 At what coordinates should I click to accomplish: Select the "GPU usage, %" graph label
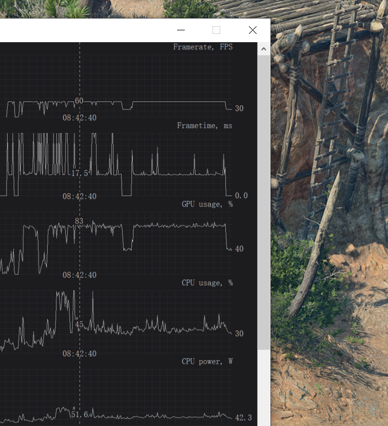tap(207, 205)
